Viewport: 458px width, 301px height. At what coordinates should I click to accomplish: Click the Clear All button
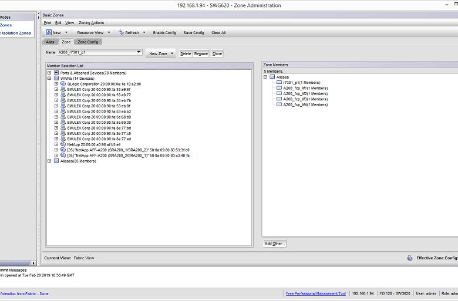click(x=218, y=33)
